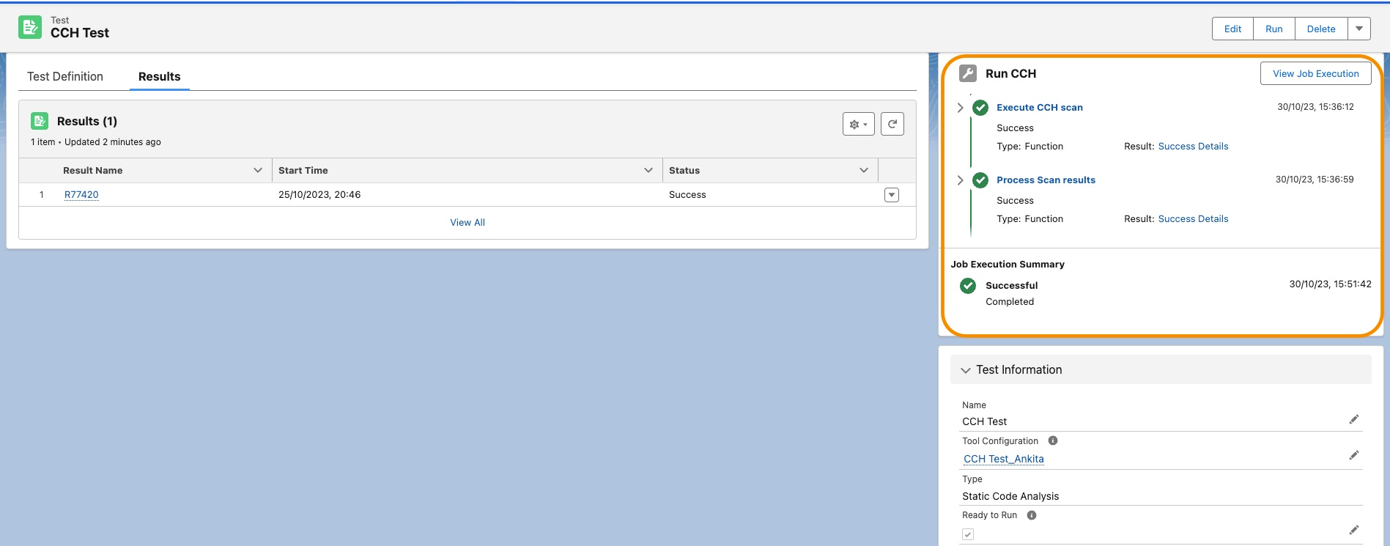Click the Run button
This screenshot has height=546, width=1390.
(x=1274, y=29)
